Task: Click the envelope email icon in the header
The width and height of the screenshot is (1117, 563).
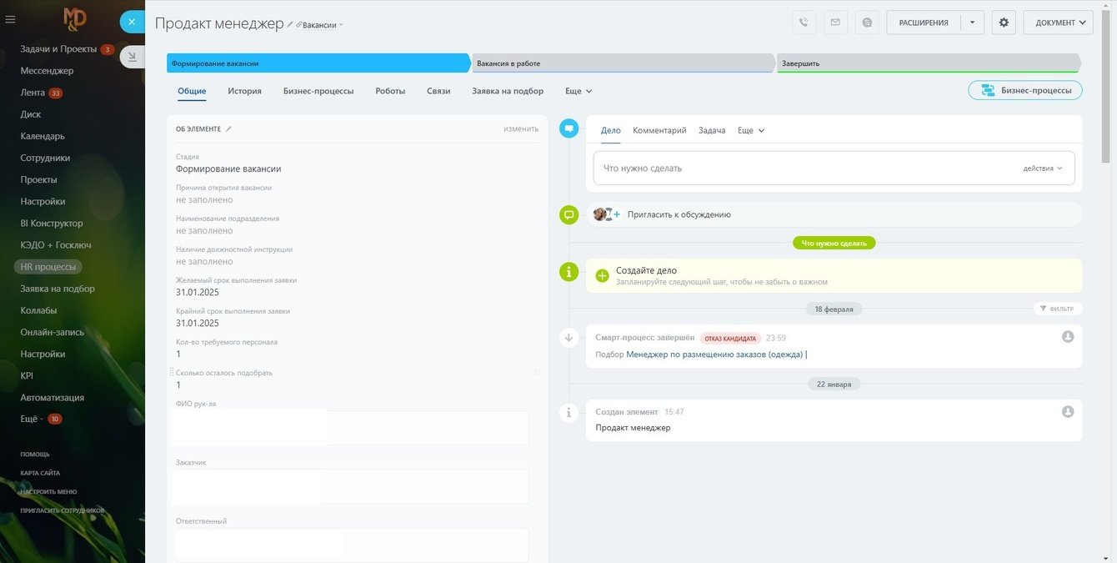Action: pos(835,23)
